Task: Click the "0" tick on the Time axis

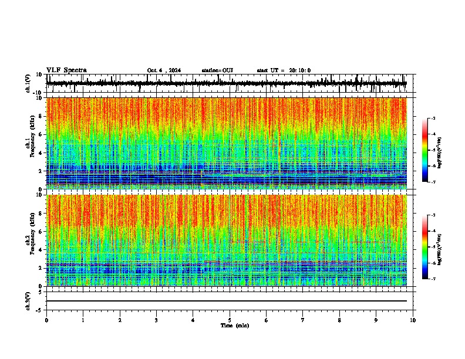Action: coord(46,320)
